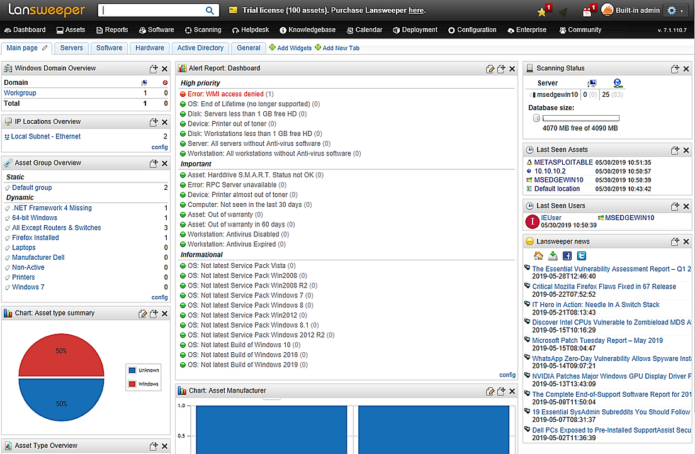
Task: Open the Firefox Installed group
Action: [x=35, y=238]
